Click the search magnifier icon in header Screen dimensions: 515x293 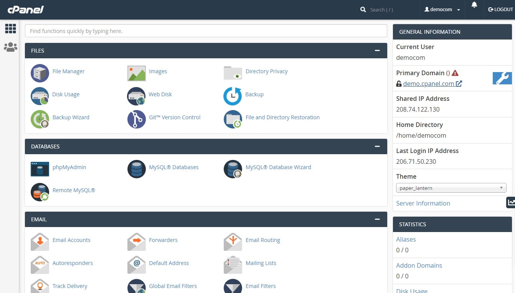[x=363, y=10]
